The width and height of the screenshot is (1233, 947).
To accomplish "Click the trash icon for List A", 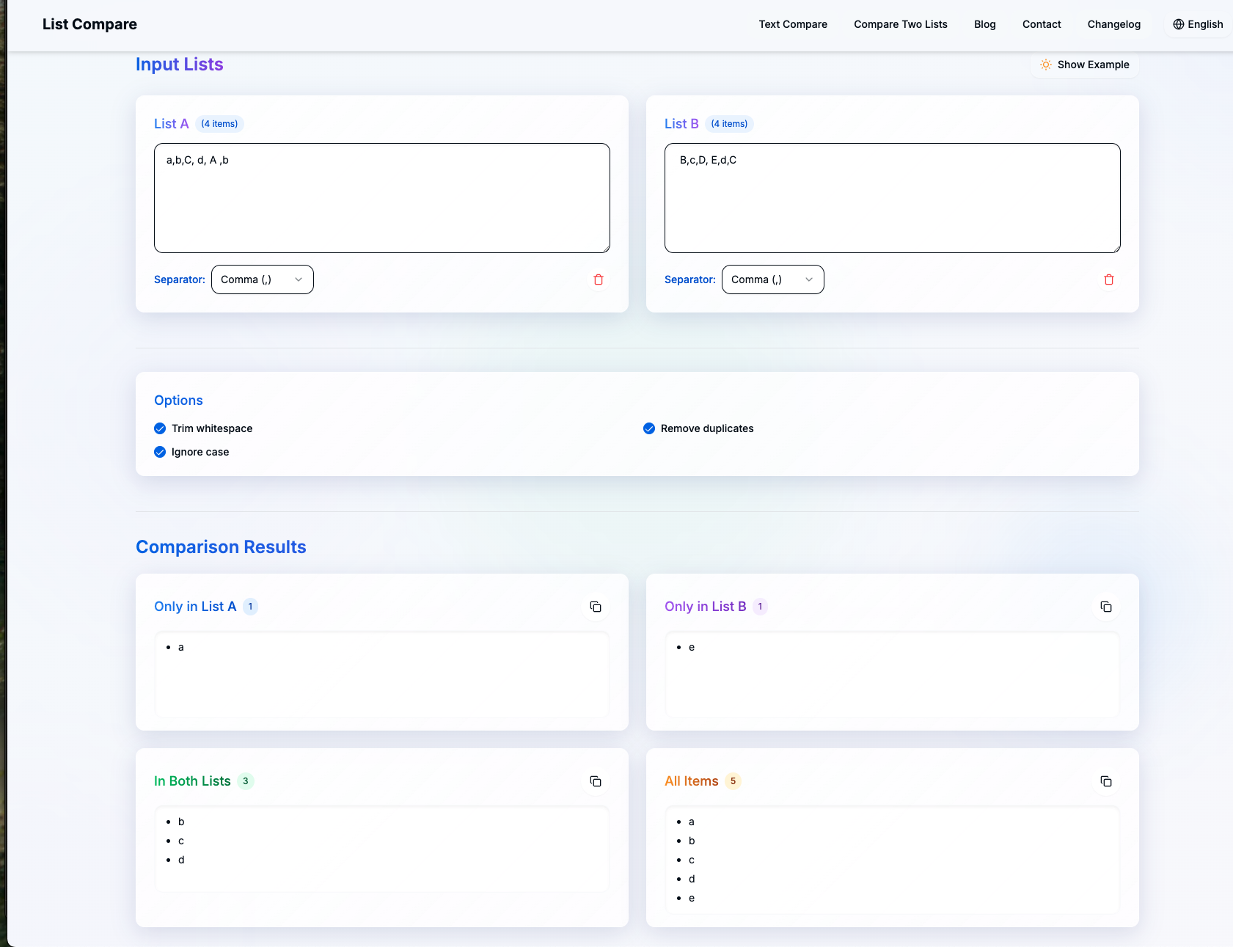I will pyautogui.click(x=598, y=279).
